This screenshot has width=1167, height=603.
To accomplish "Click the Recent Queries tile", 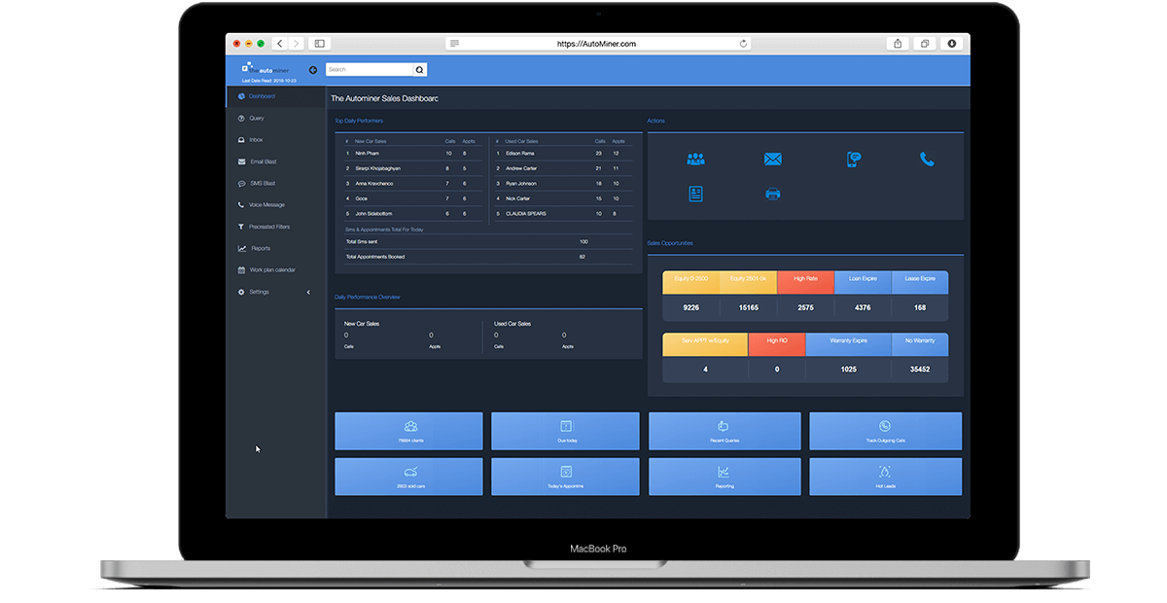I will (725, 431).
